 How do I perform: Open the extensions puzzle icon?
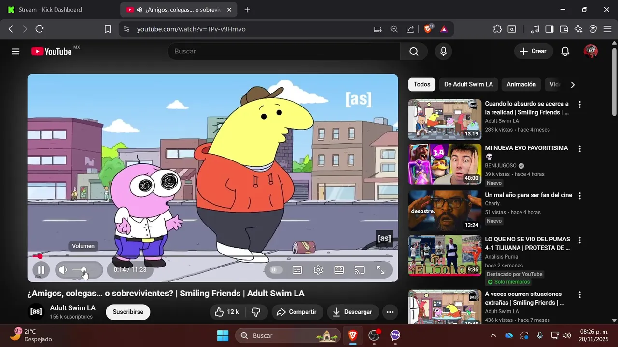497,29
